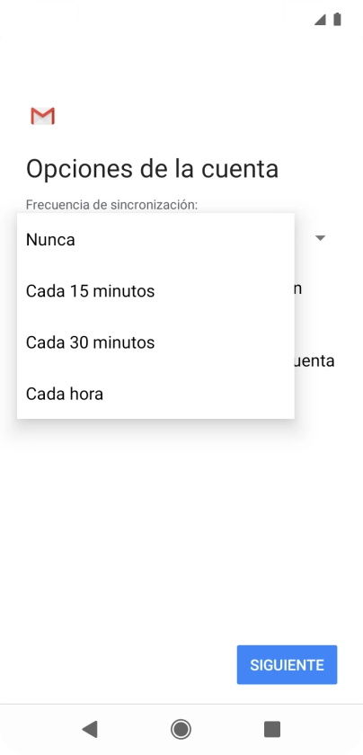Tap the empty space left of SIGUIENTE
The width and height of the screenshot is (363, 755).
click(x=118, y=665)
